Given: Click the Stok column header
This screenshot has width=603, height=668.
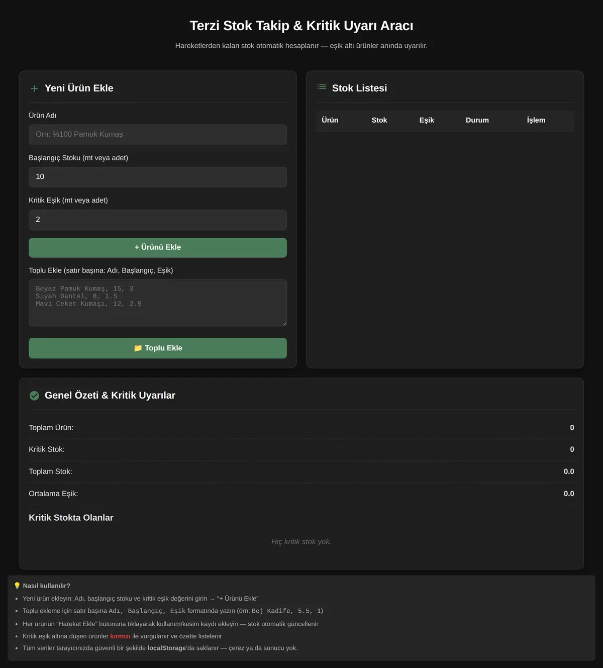Looking at the screenshot, I should coord(379,120).
